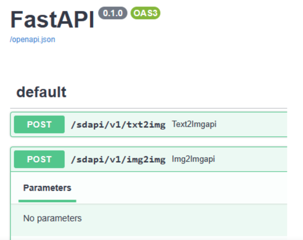
Task: Expand the POST /sdapi/v1/txt2img endpoint
Action: coord(149,124)
